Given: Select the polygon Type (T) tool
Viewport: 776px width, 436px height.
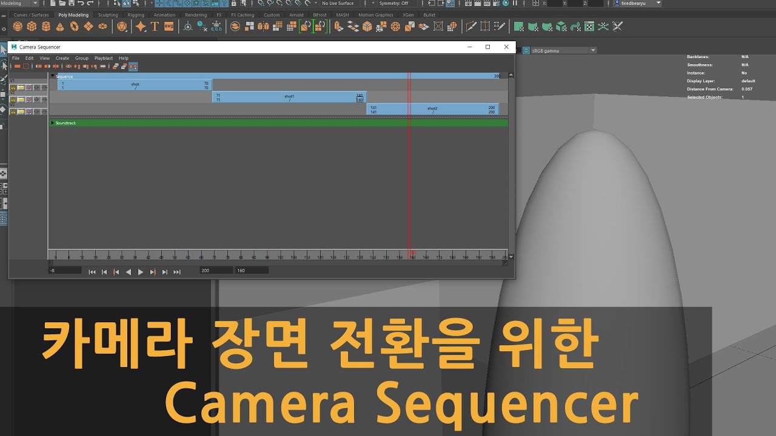Looking at the screenshot, I should [x=155, y=27].
